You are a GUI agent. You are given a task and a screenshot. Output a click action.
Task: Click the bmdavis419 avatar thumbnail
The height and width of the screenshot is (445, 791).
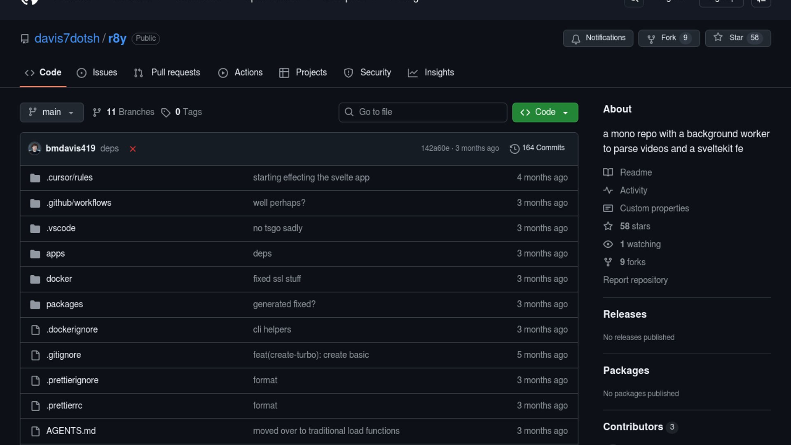(x=35, y=148)
